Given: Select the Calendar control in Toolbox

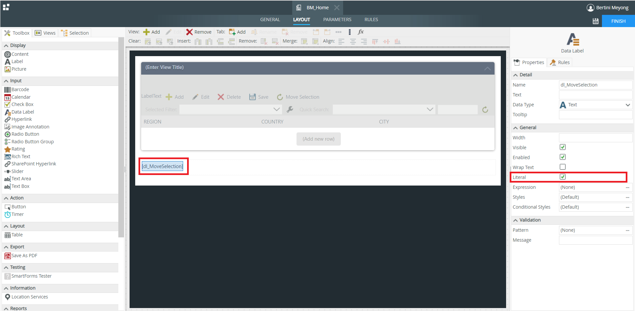Looking at the screenshot, I should (x=21, y=97).
